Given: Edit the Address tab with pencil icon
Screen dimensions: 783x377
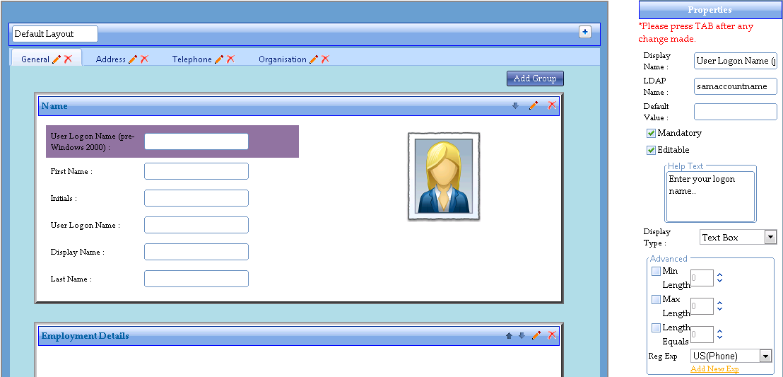Looking at the screenshot, I should 132,59.
